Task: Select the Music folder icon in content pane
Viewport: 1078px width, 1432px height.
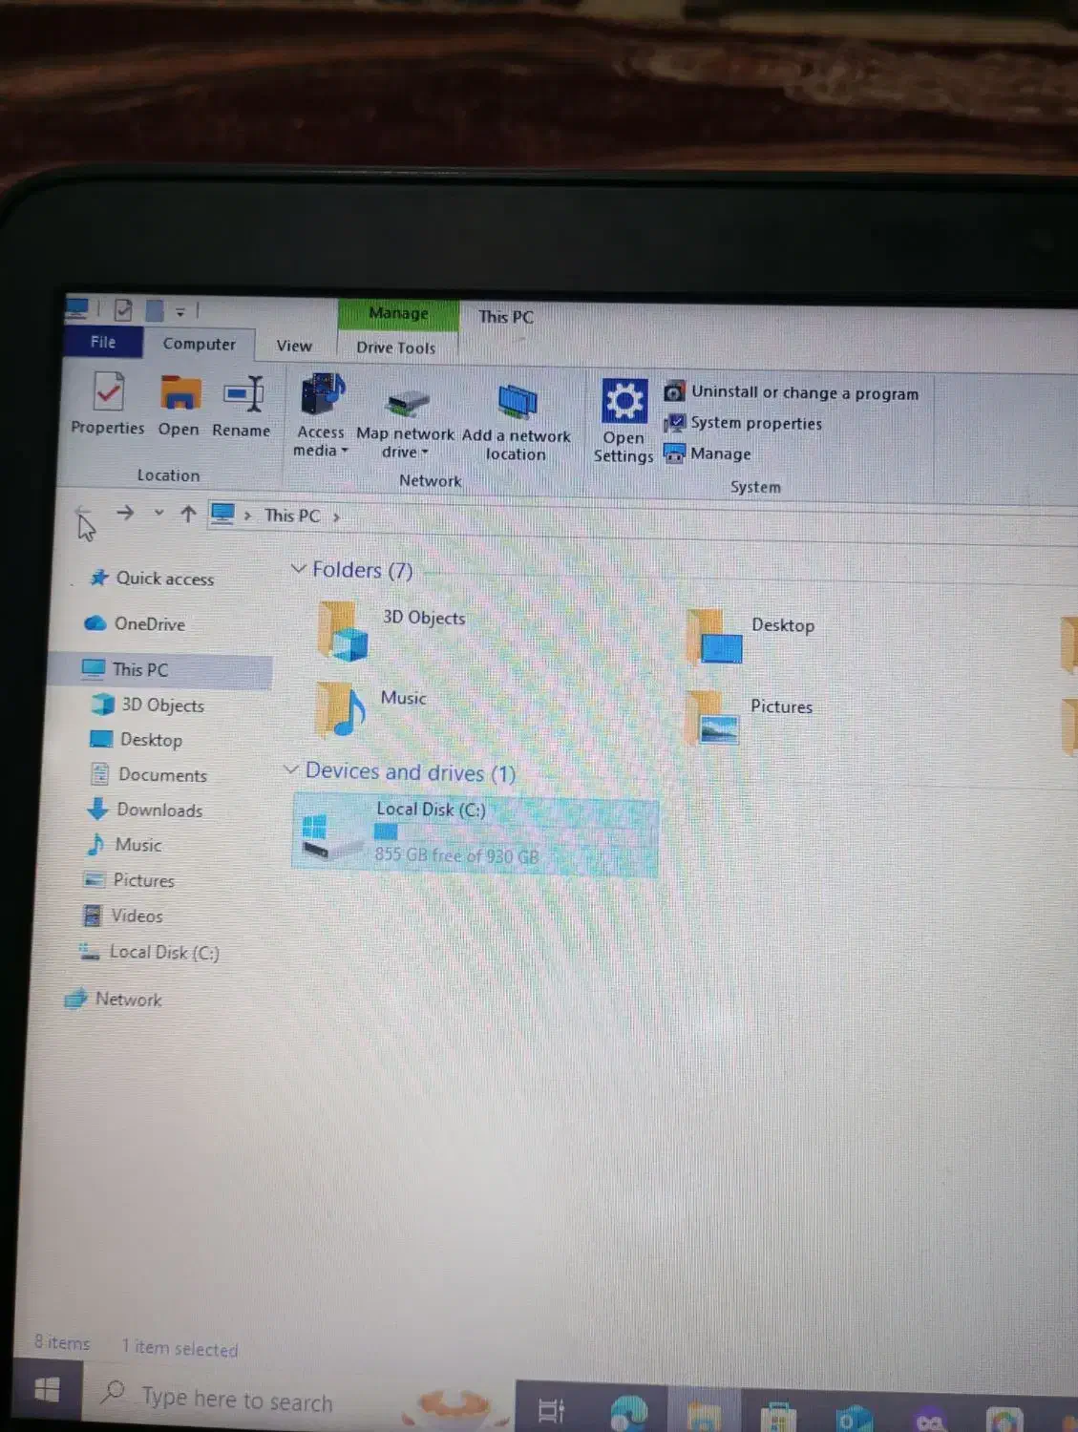Action: pos(341,708)
